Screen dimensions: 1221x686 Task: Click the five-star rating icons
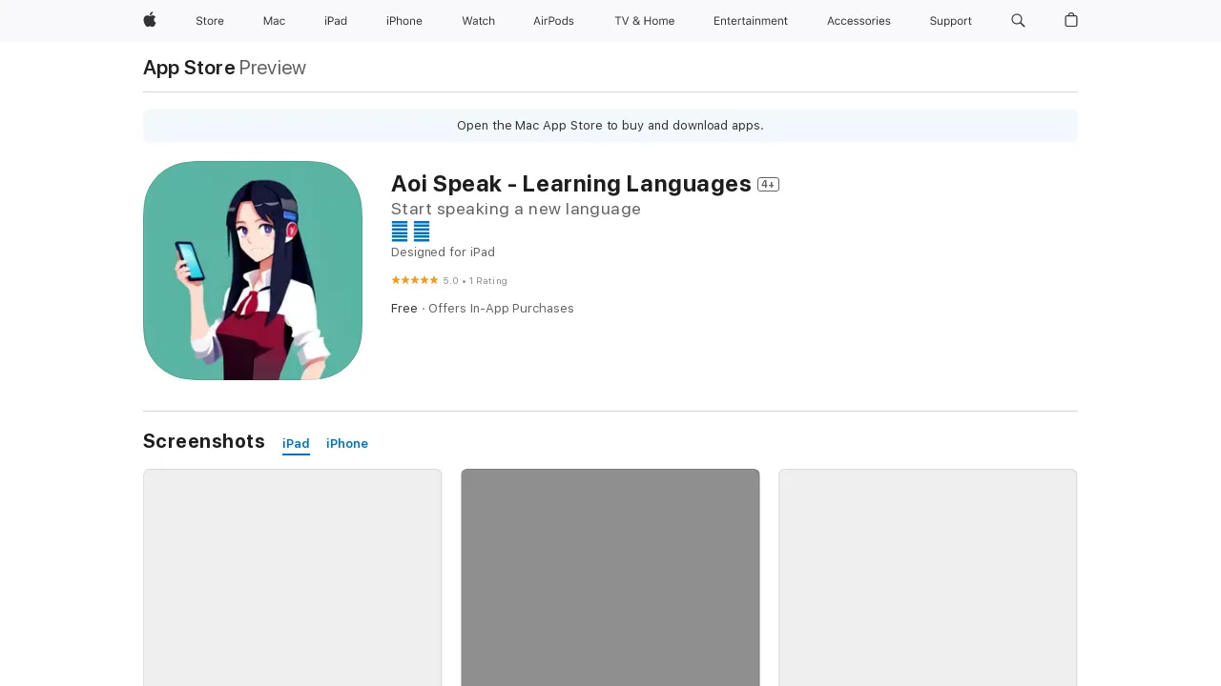pyautogui.click(x=415, y=280)
